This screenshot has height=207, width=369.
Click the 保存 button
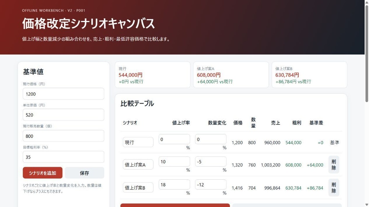click(x=84, y=173)
